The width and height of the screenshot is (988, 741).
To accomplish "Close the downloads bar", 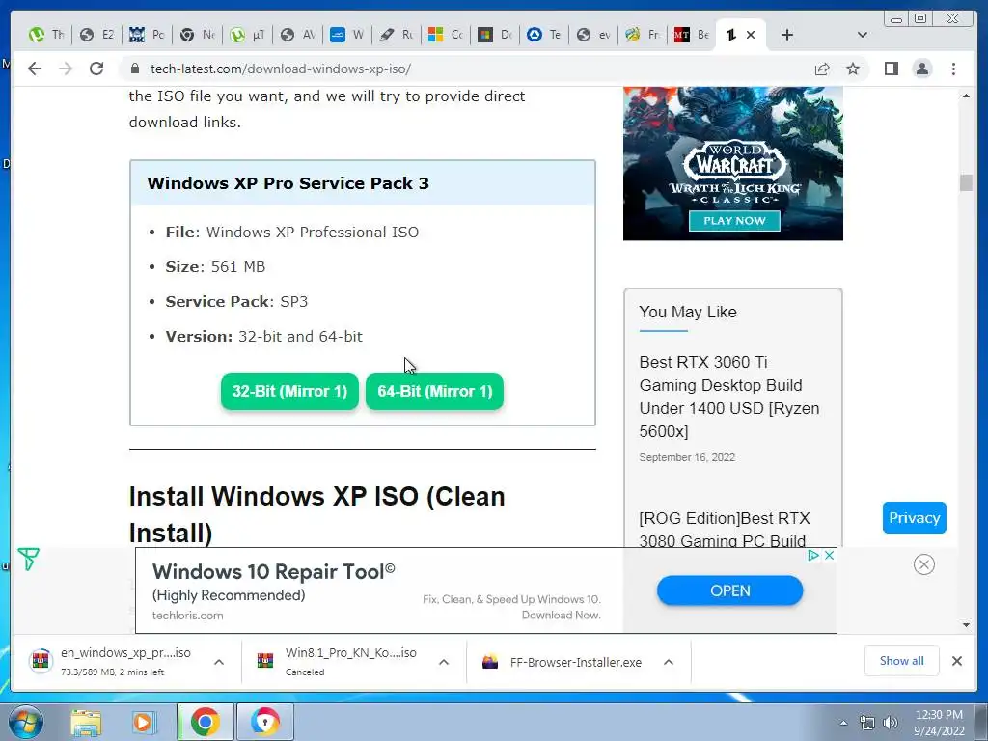I will point(956,660).
